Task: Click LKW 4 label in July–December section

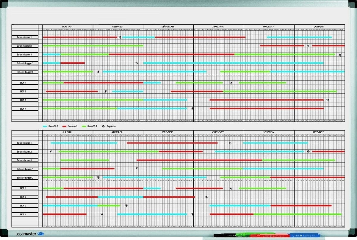Action: (25, 214)
